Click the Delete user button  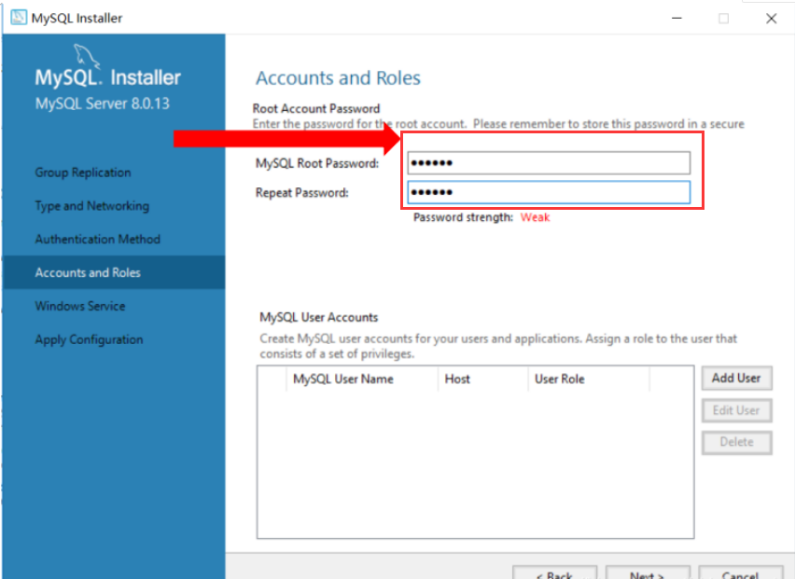point(737,442)
